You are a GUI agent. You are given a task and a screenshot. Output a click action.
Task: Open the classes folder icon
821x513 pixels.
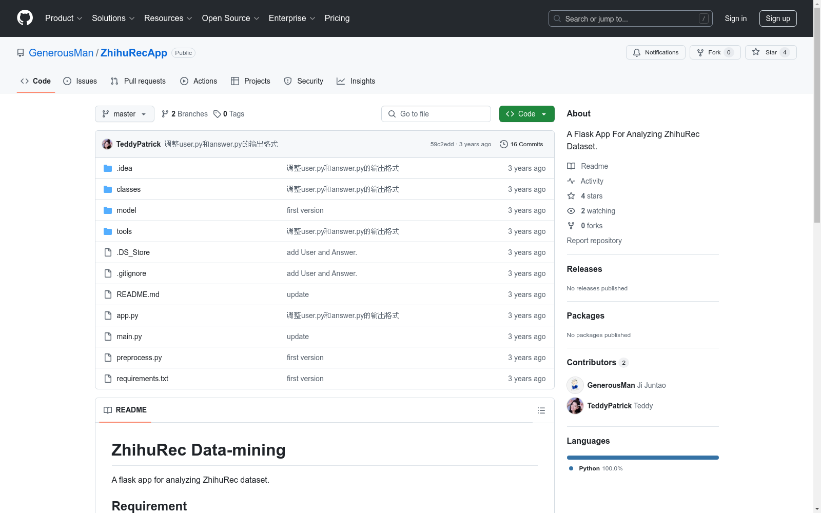pyautogui.click(x=108, y=189)
